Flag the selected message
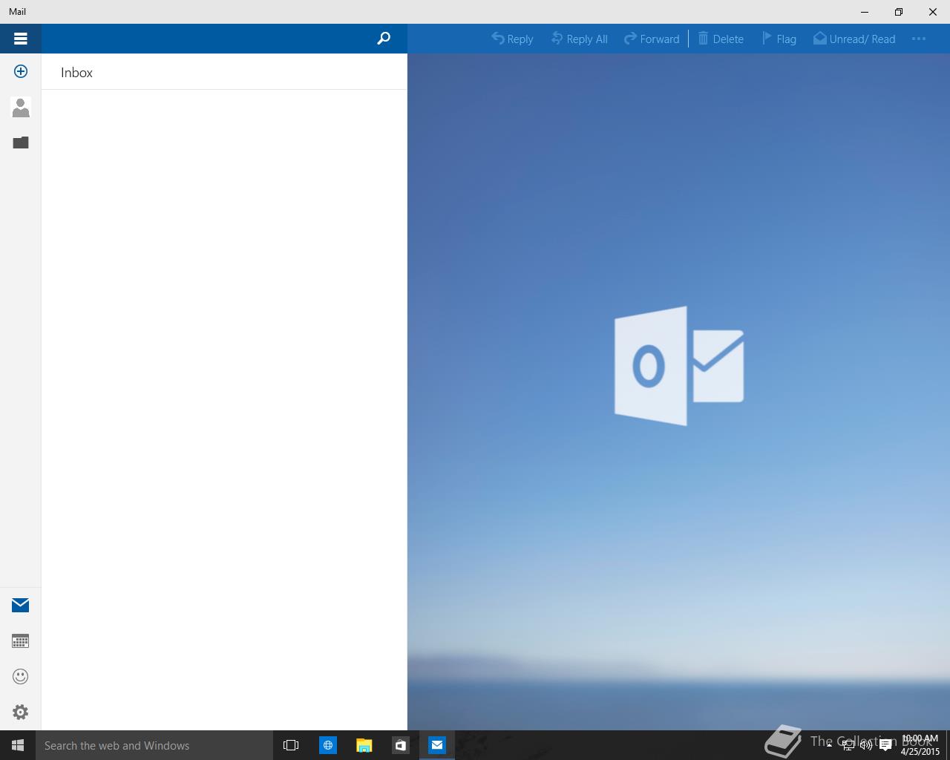The image size is (950, 760). click(779, 39)
